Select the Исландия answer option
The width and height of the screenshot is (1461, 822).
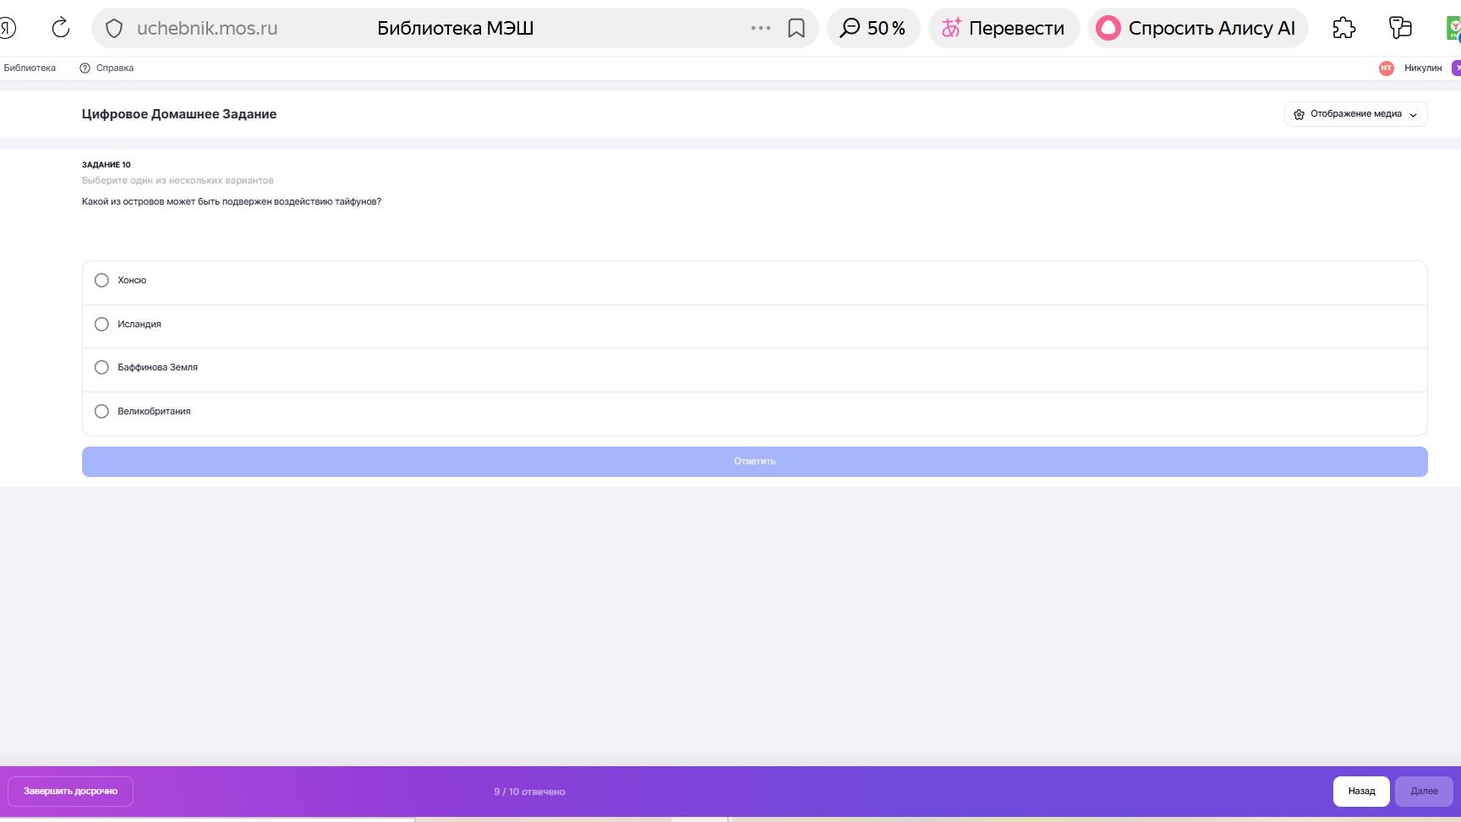point(754,326)
